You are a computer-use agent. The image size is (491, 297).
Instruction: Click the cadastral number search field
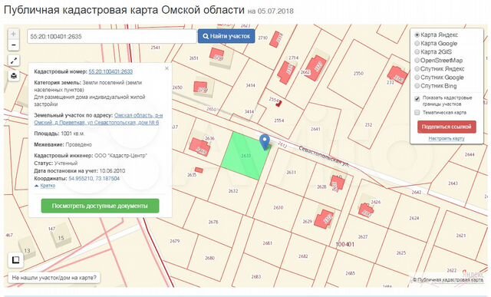(x=111, y=36)
